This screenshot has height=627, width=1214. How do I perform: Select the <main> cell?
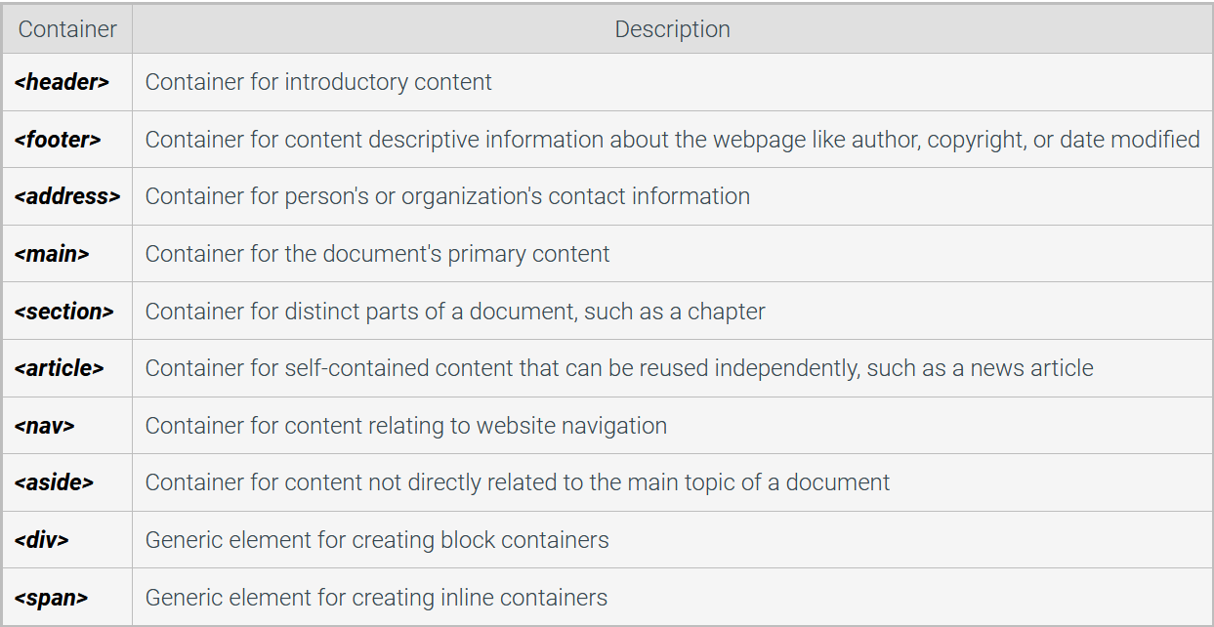pyautogui.click(x=67, y=254)
